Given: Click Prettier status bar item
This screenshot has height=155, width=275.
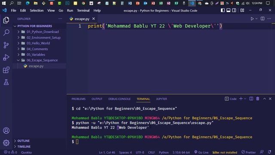Looking at the screenshot, I should tap(248, 152).
